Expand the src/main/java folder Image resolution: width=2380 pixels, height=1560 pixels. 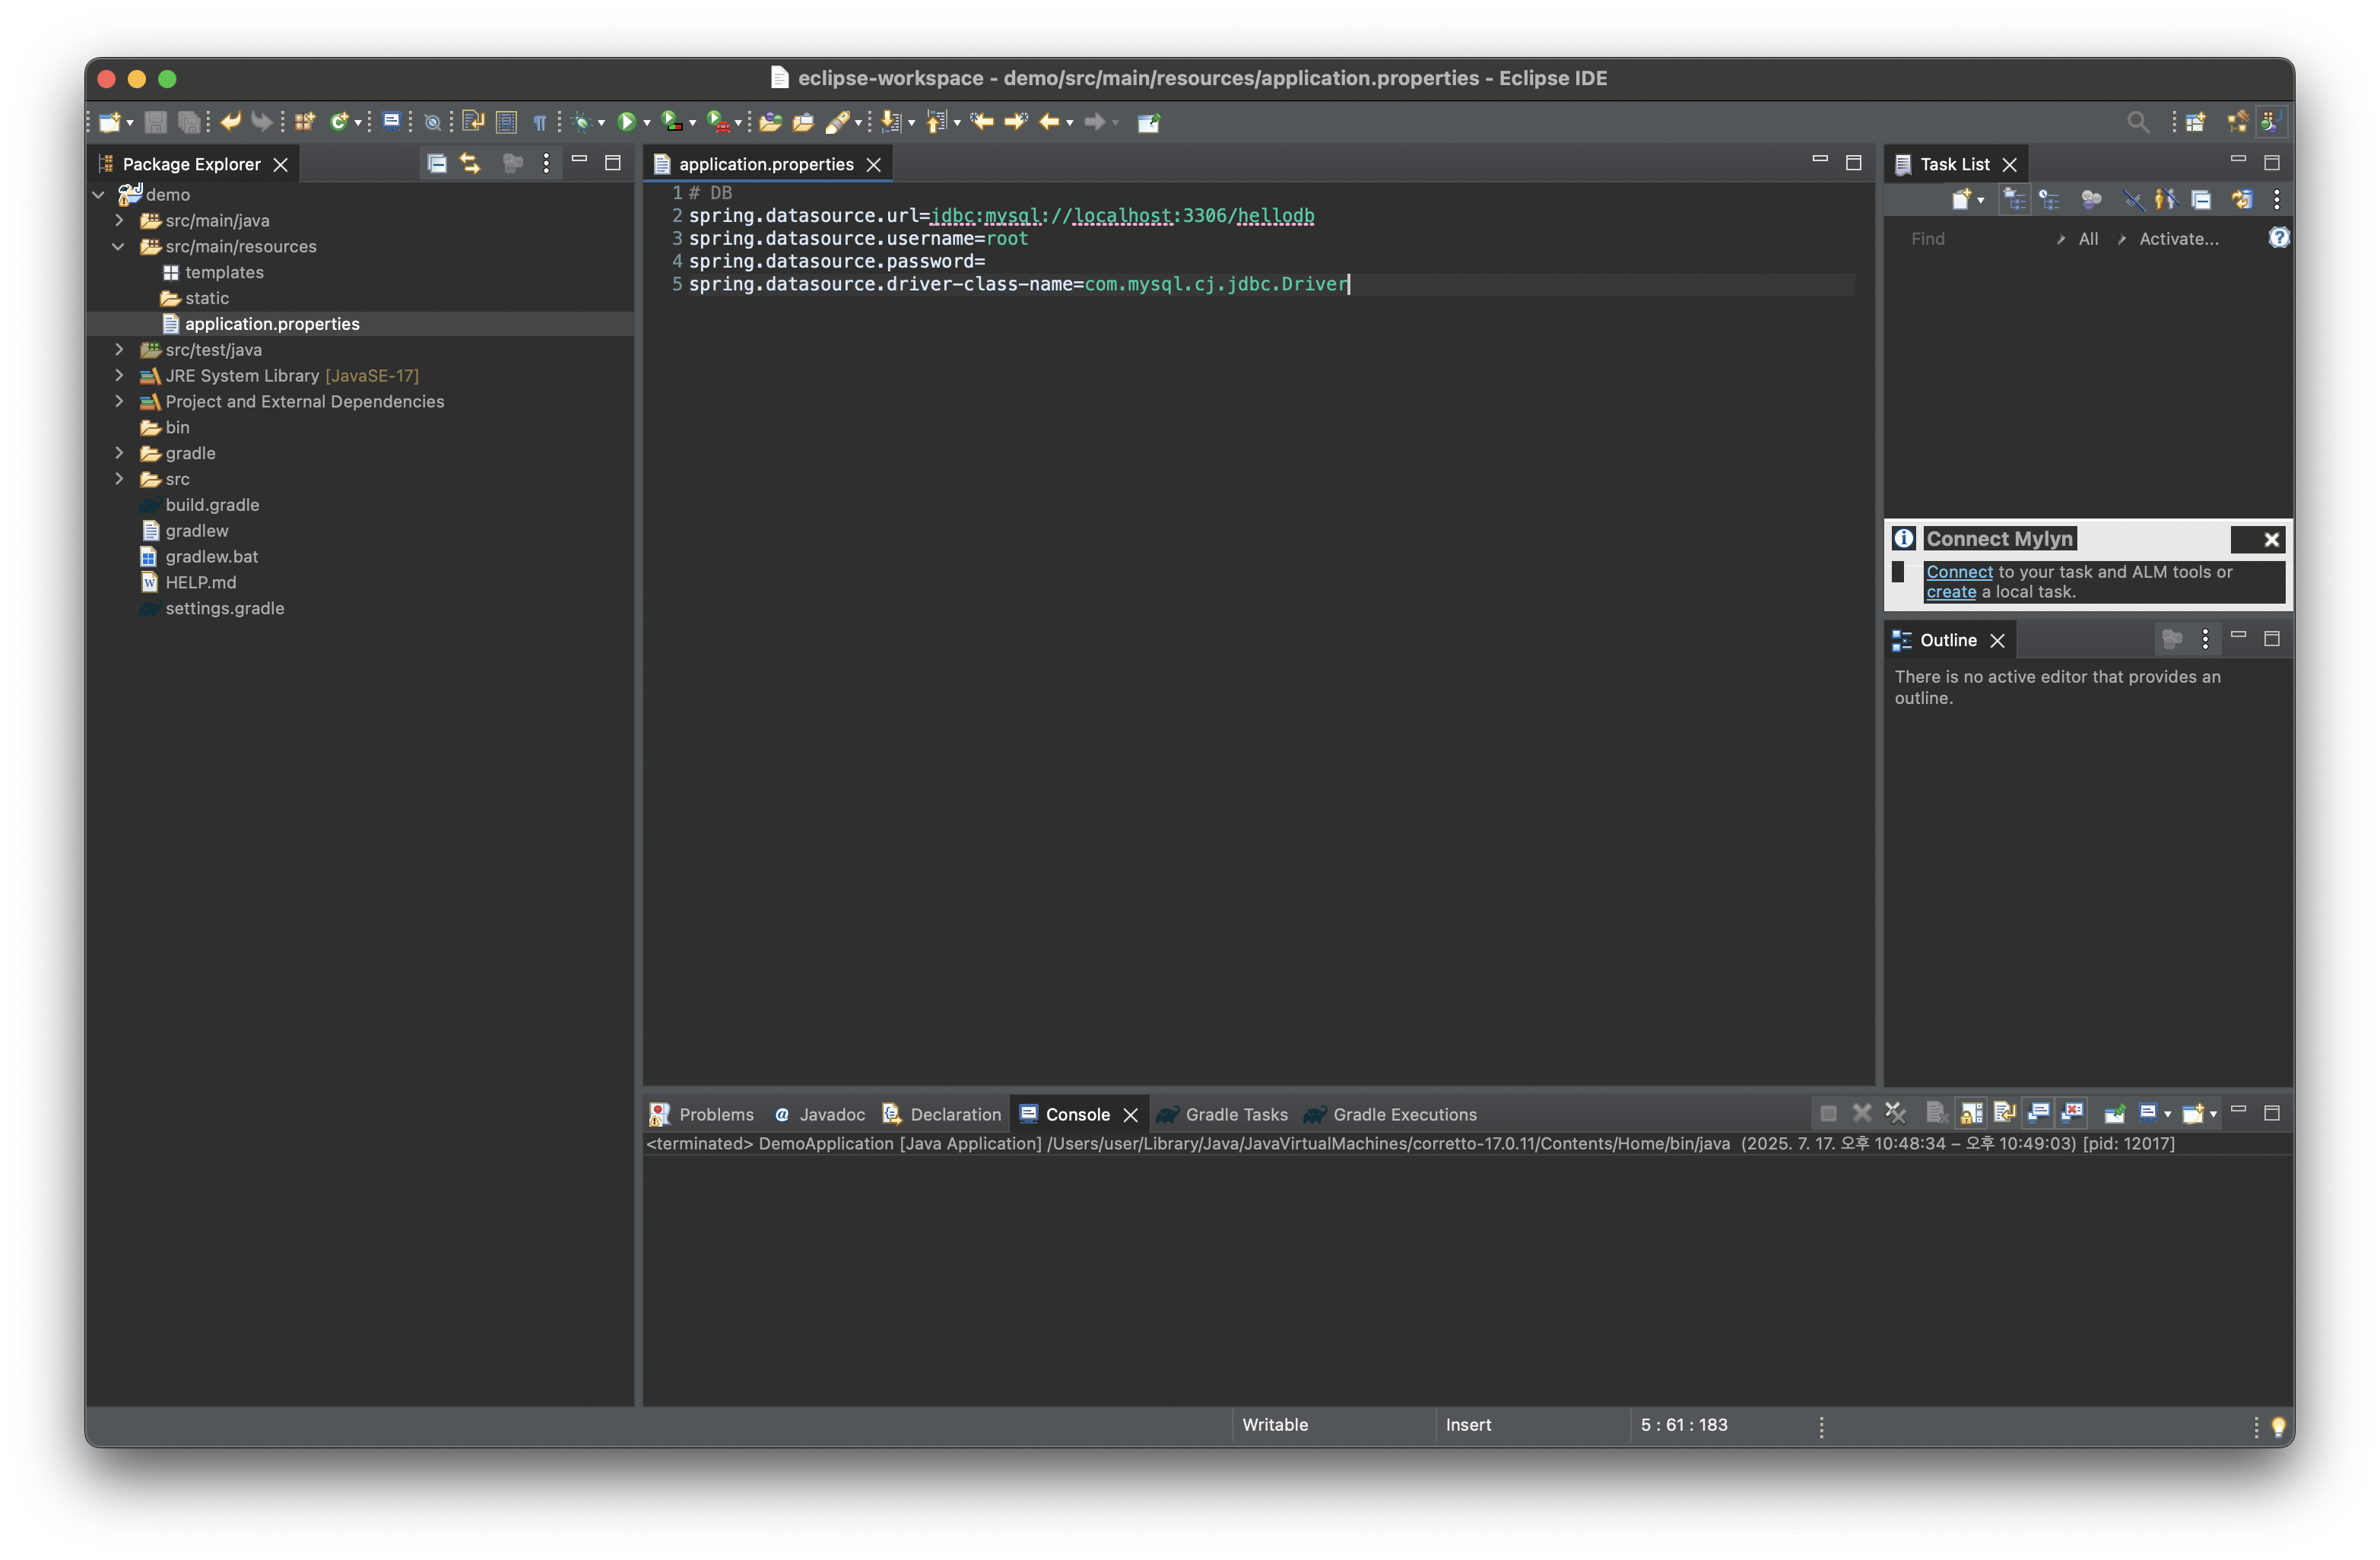(x=119, y=220)
